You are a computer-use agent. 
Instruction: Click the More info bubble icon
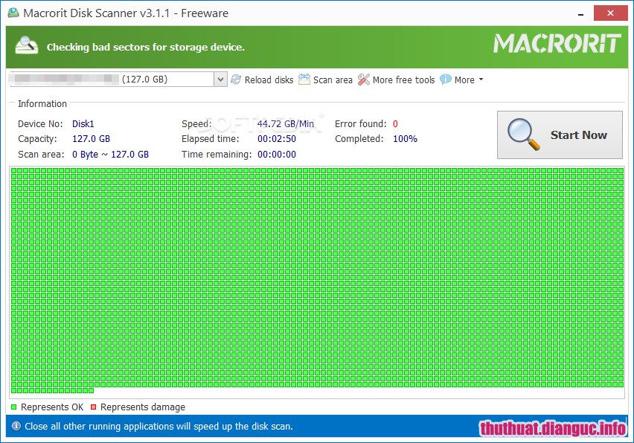[x=445, y=80]
